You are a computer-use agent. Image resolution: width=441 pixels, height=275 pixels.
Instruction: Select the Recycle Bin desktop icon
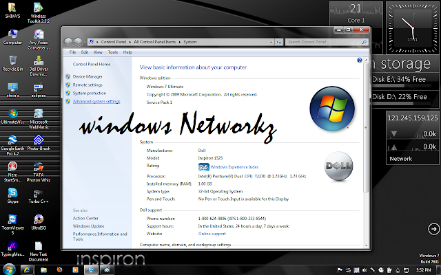pos(12,63)
